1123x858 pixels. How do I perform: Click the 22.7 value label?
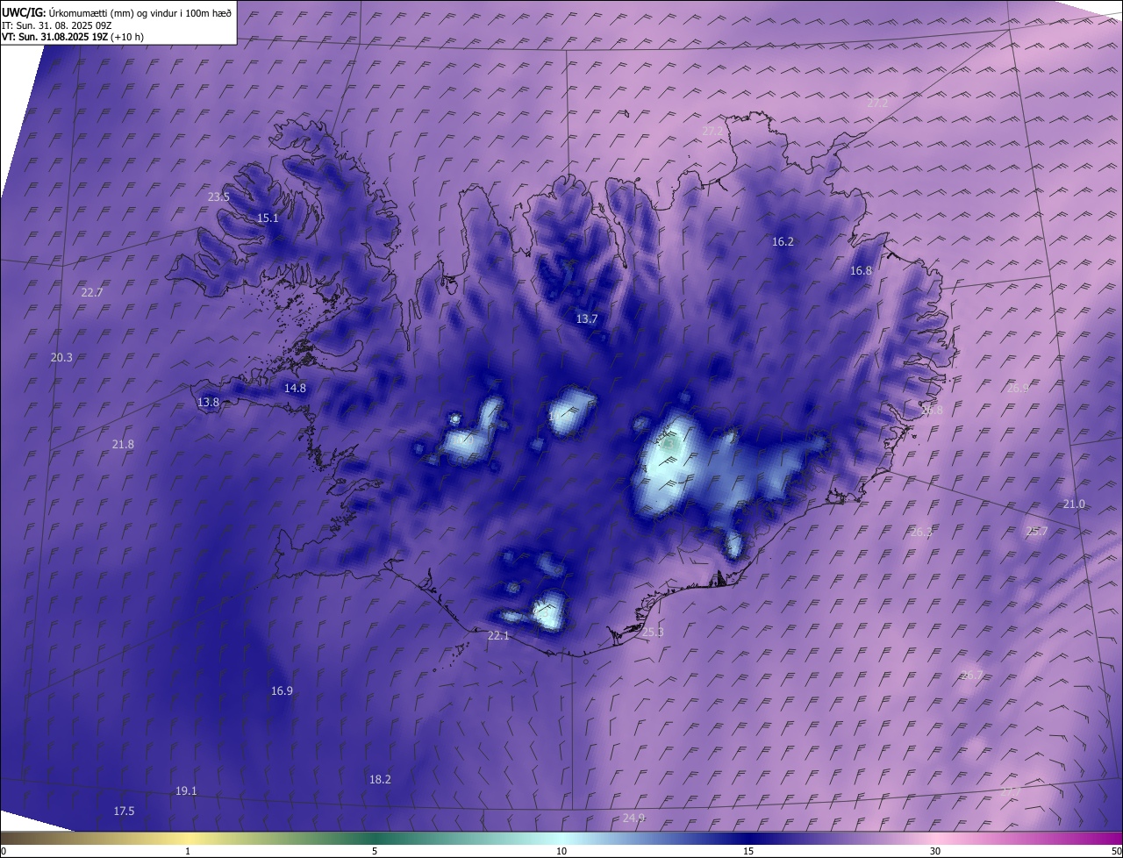[x=92, y=293]
